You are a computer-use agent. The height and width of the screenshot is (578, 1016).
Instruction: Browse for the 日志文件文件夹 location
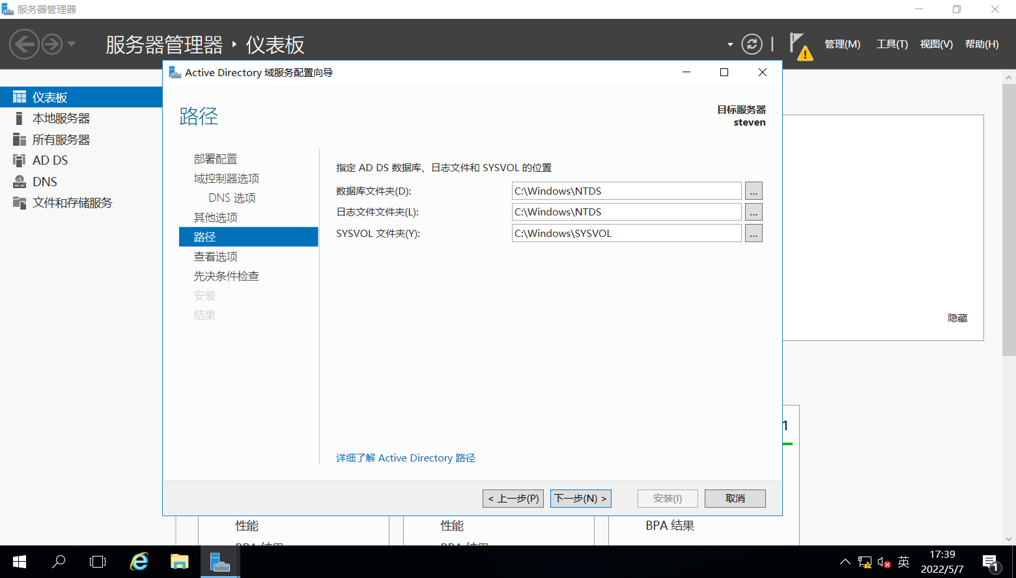tap(754, 212)
